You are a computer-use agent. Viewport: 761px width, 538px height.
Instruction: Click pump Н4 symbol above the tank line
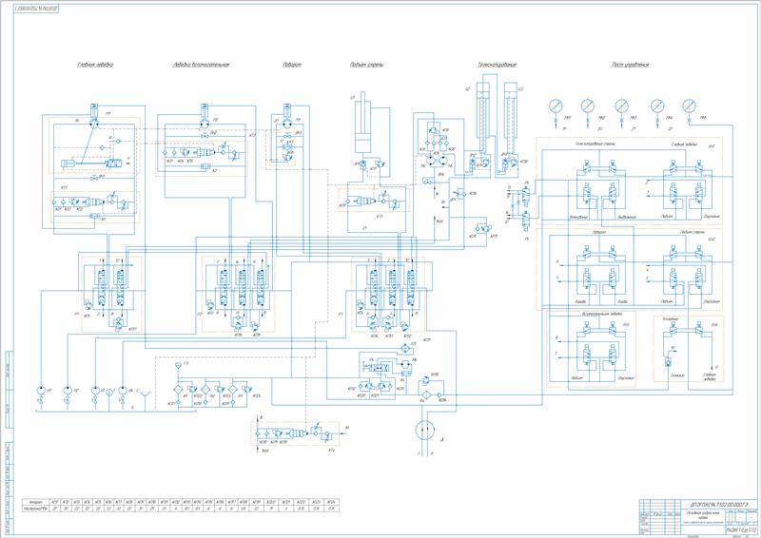coord(123,391)
